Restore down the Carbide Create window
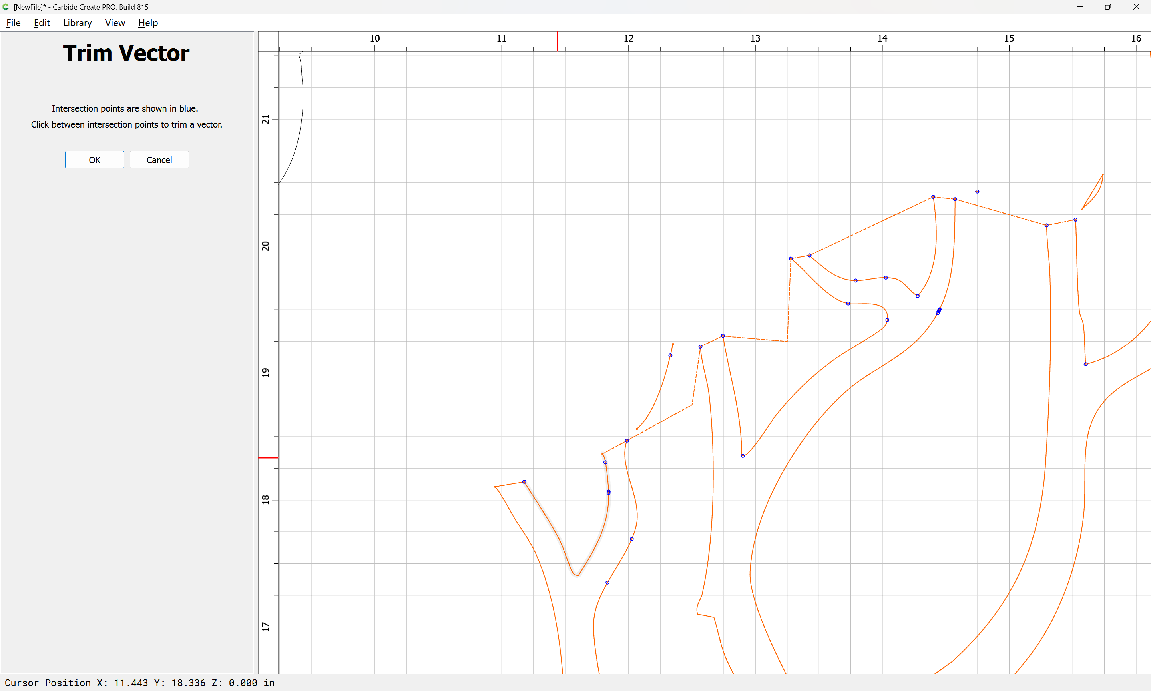This screenshot has height=691, width=1151. pos(1108,7)
